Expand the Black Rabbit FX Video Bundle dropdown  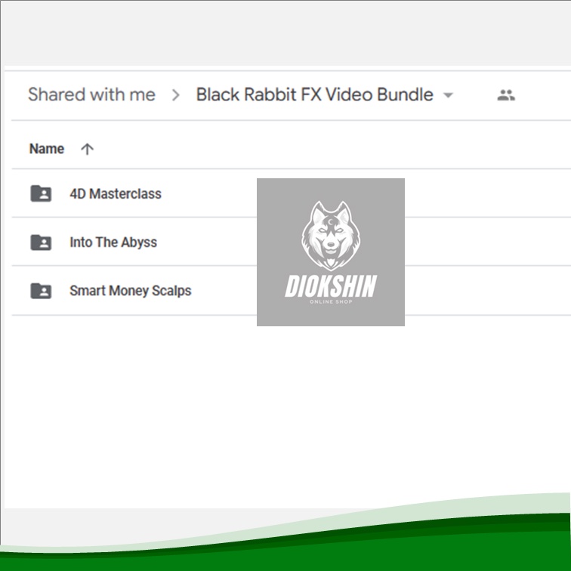point(448,95)
